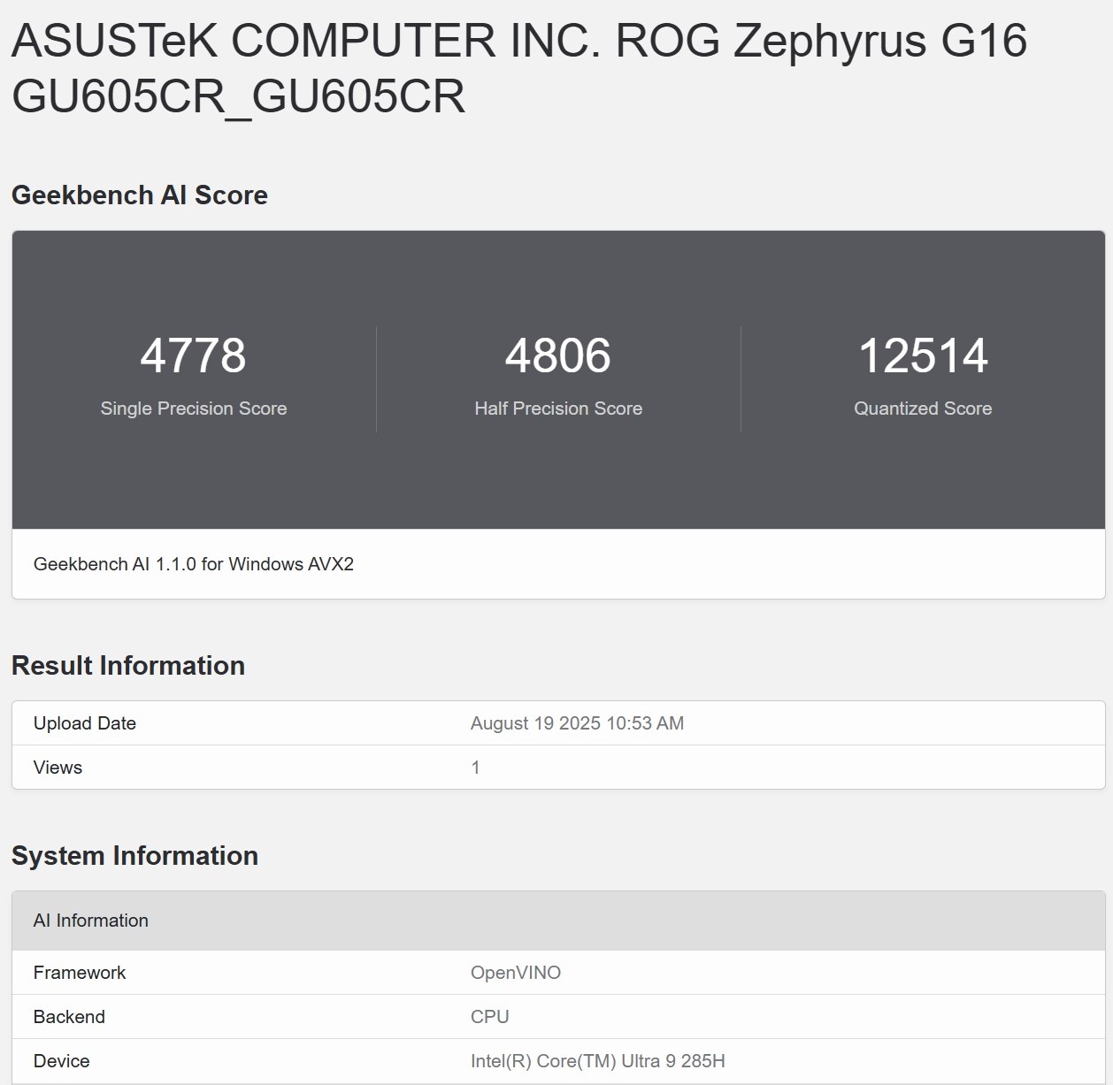Click the Backend row label

69,1017
